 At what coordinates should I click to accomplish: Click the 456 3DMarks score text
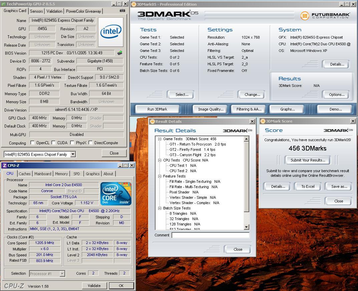pos(307,148)
